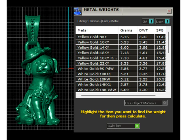Image resolution: width=187 pixels, height=140 pixels.
Task: Click the Metal Weights scale icon
Action: coord(78,11)
